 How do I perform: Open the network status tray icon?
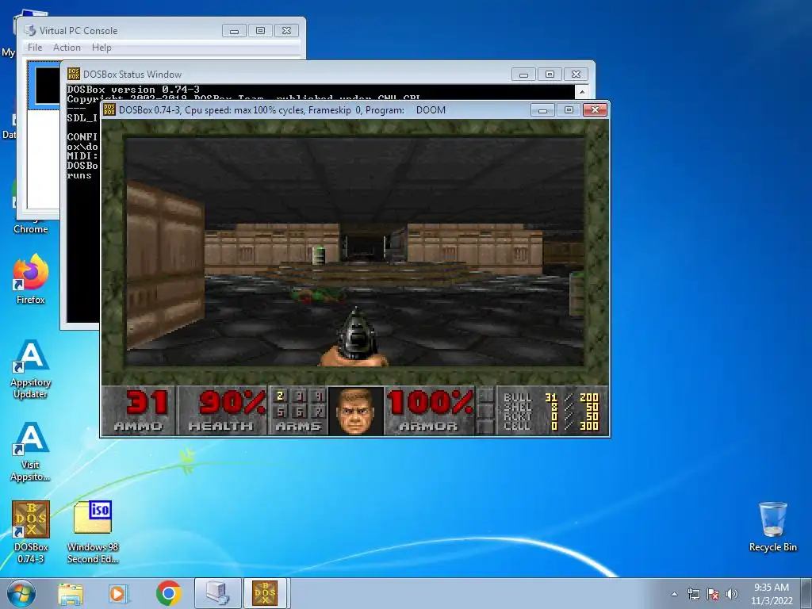pyautogui.click(x=693, y=594)
